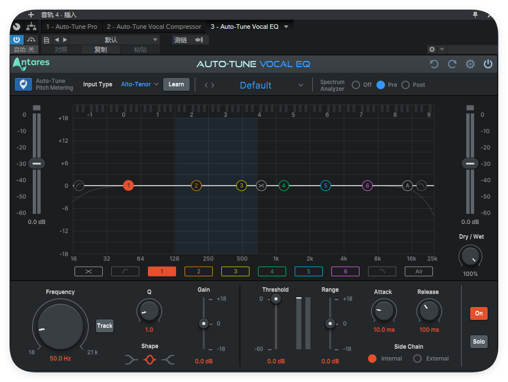Image resolution: width=508 pixels, height=382 pixels.
Task: Click the high-cut filter node on graph
Action: [422, 186]
